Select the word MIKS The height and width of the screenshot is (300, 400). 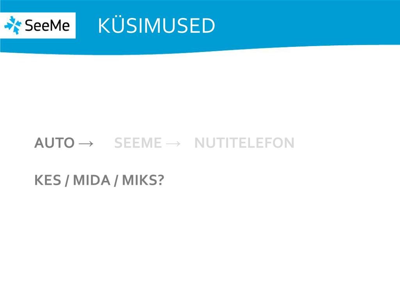coord(139,180)
